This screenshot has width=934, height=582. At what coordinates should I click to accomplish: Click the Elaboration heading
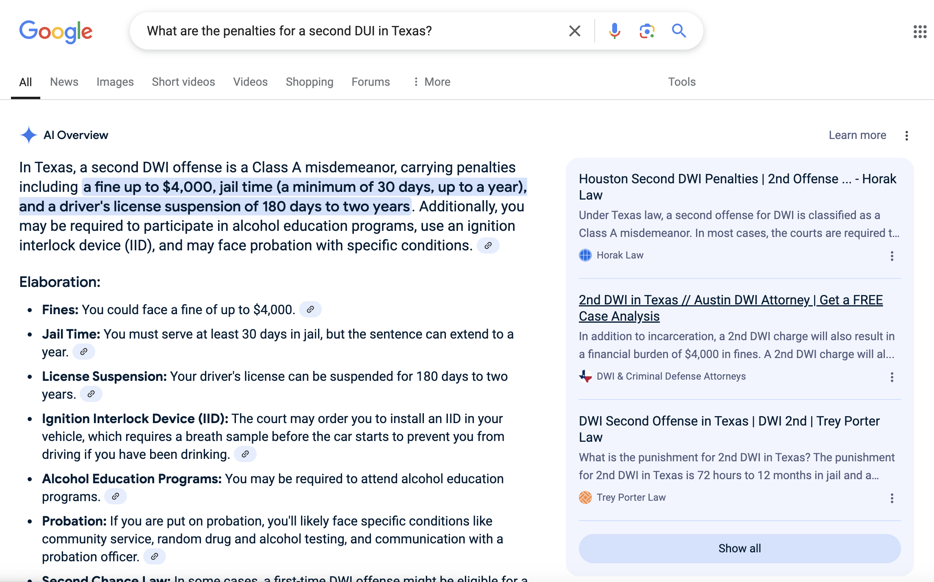60,282
